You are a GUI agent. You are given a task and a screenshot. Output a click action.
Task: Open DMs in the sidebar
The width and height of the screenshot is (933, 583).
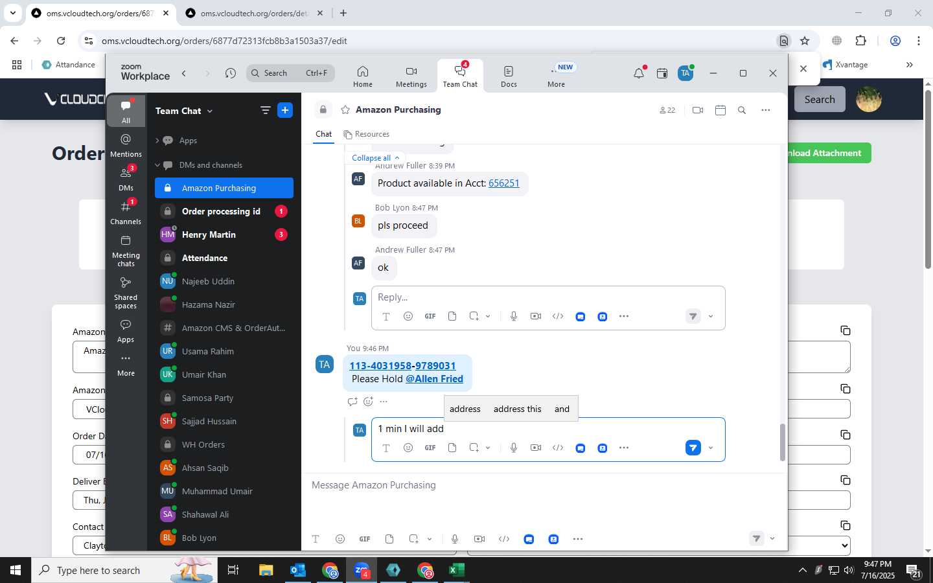click(x=126, y=179)
